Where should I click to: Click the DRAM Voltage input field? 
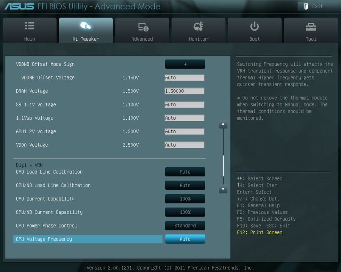click(185, 91)
